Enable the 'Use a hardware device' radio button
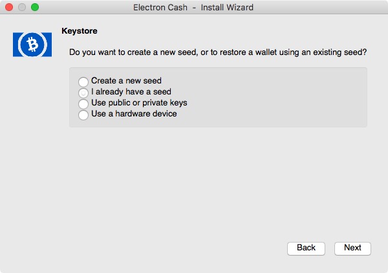The image size is (388, 273). [83, 115]
